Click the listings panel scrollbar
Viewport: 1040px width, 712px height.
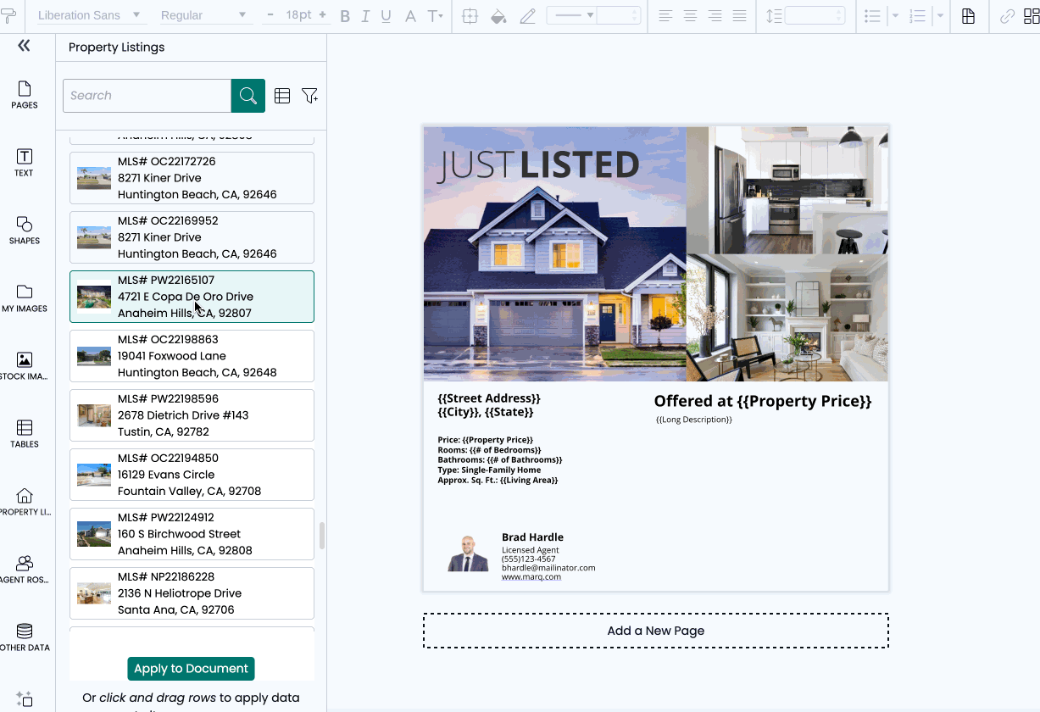pyautogui.click(x=321, y=536)
